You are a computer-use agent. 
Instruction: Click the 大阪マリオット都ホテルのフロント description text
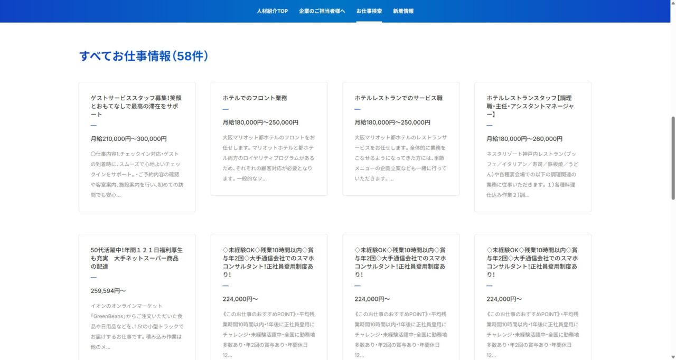point(269,158)
